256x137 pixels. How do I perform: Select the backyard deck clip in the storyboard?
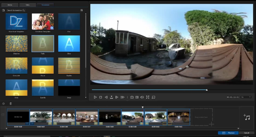click(132, 117)
